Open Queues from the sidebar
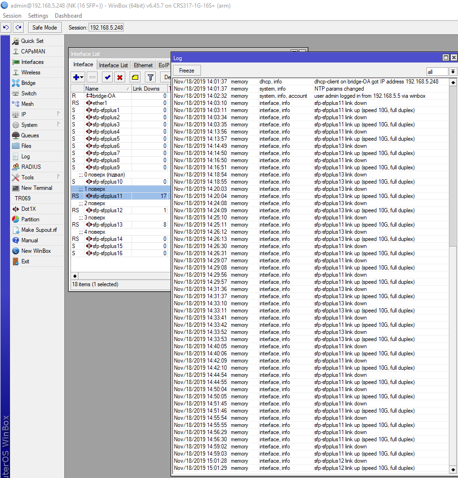 [30, 135]
